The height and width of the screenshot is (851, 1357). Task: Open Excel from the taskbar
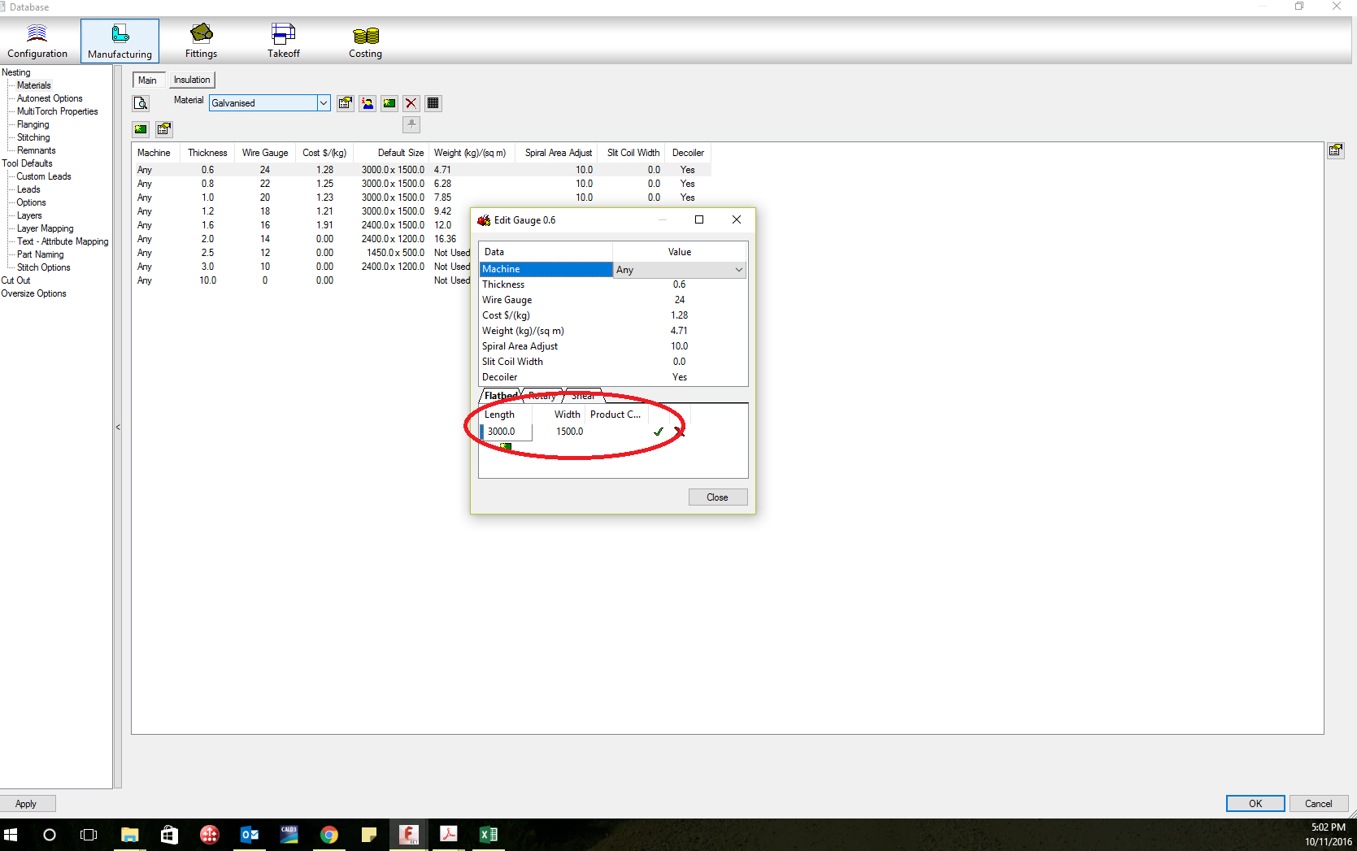click(489, 834)
